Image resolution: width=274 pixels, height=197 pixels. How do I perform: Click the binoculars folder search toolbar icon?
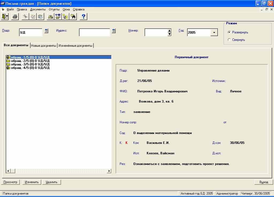click(73, 17)
